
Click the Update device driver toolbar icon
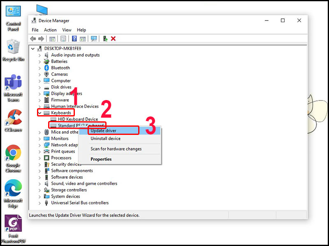(105, 39)
